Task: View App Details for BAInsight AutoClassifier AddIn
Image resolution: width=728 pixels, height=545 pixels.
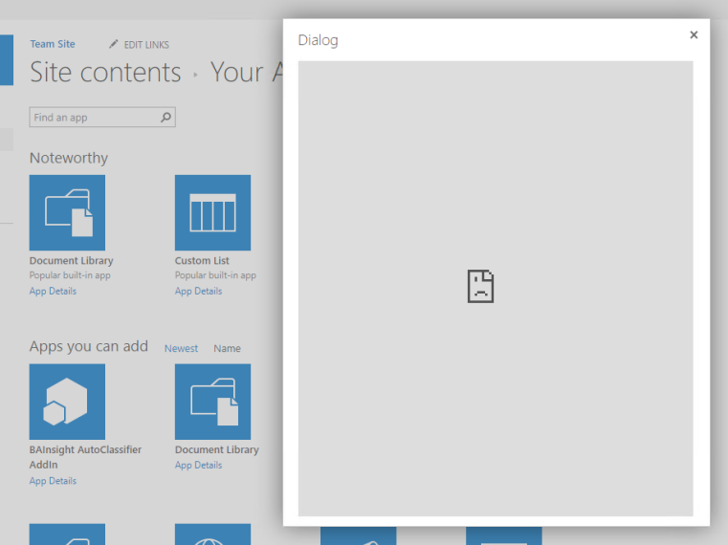Action: pyautogui.click(x=53, y=481)
